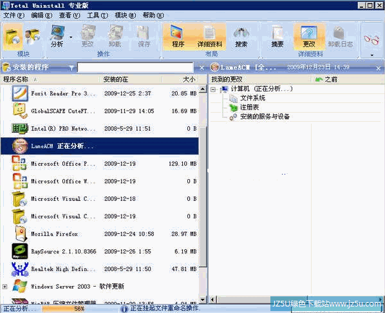Select the GlobalSCAPE CuteFTP icon
This screenshot has height=313, width=385.
click(x=20, y=111)
